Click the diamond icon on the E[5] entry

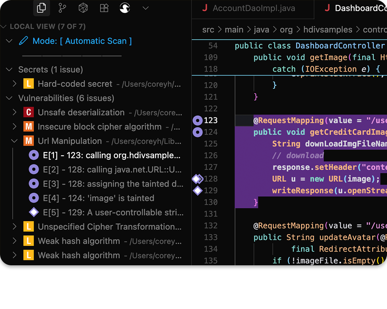pos(34,212)
